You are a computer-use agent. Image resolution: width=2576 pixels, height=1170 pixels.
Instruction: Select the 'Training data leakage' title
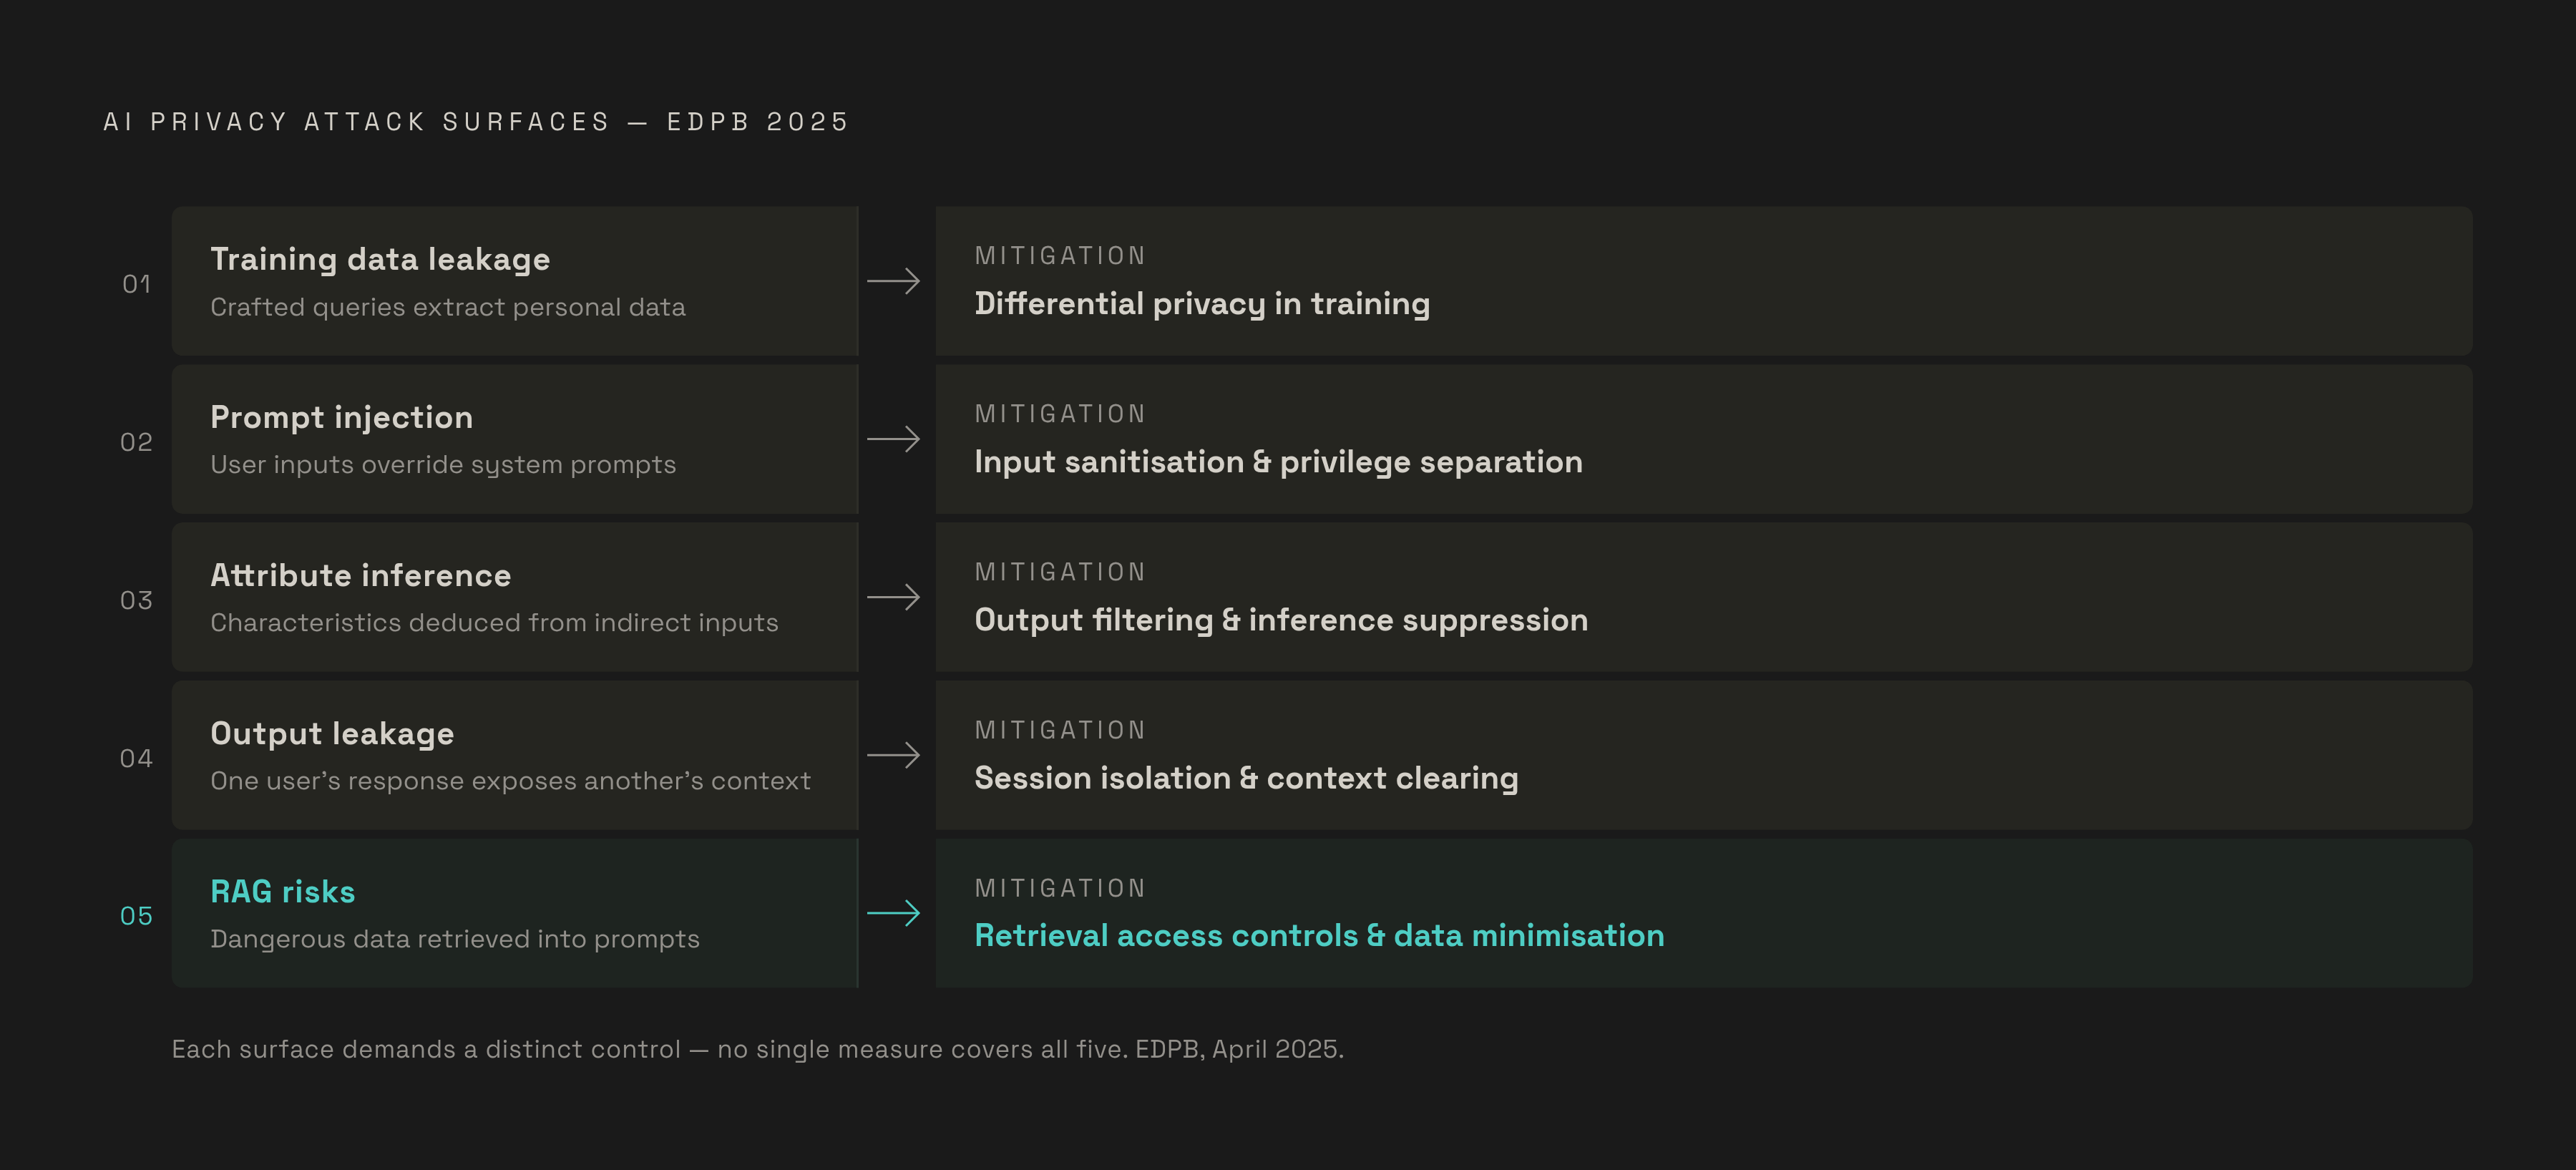tap(380, 260)
